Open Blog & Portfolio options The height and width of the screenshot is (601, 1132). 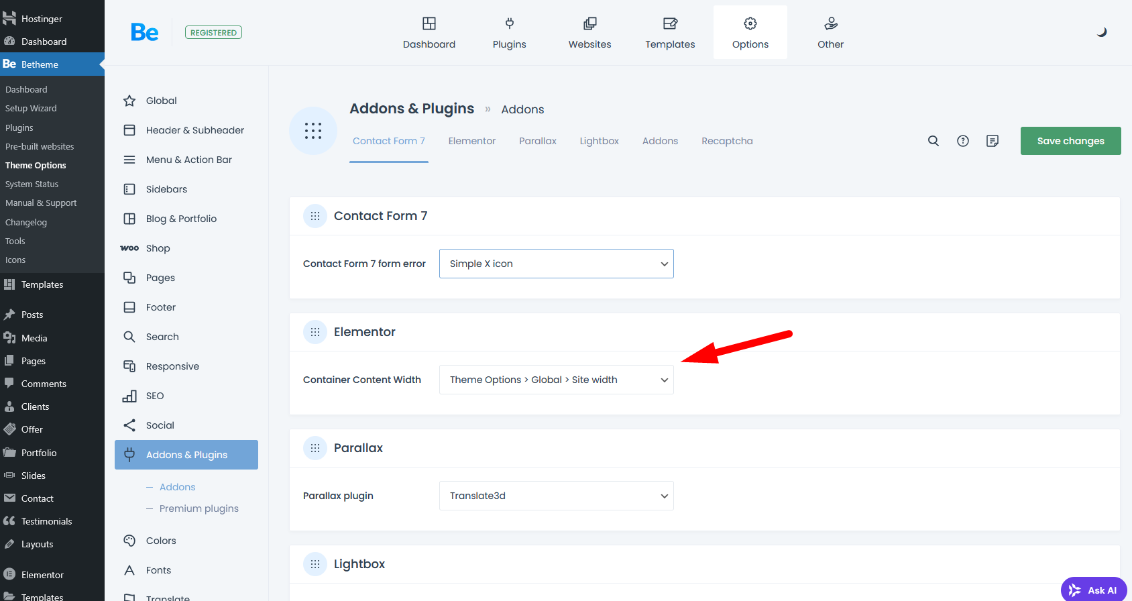[186, 219]
